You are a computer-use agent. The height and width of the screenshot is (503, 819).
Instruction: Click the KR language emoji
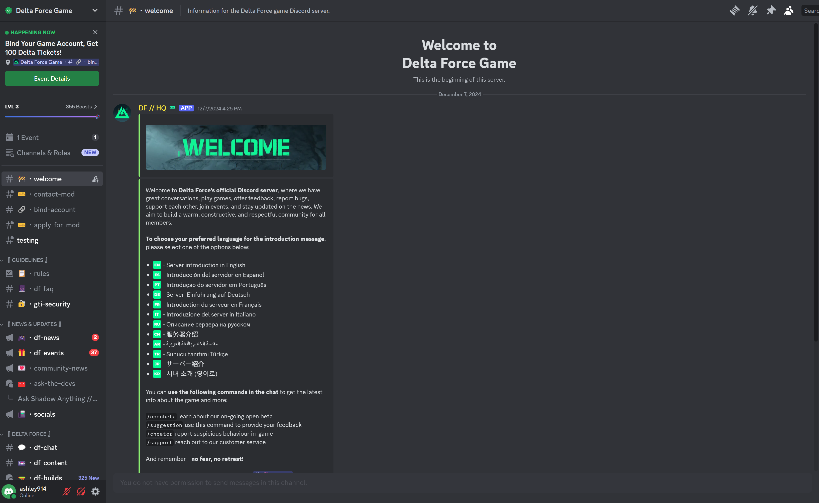click(157, 374)
